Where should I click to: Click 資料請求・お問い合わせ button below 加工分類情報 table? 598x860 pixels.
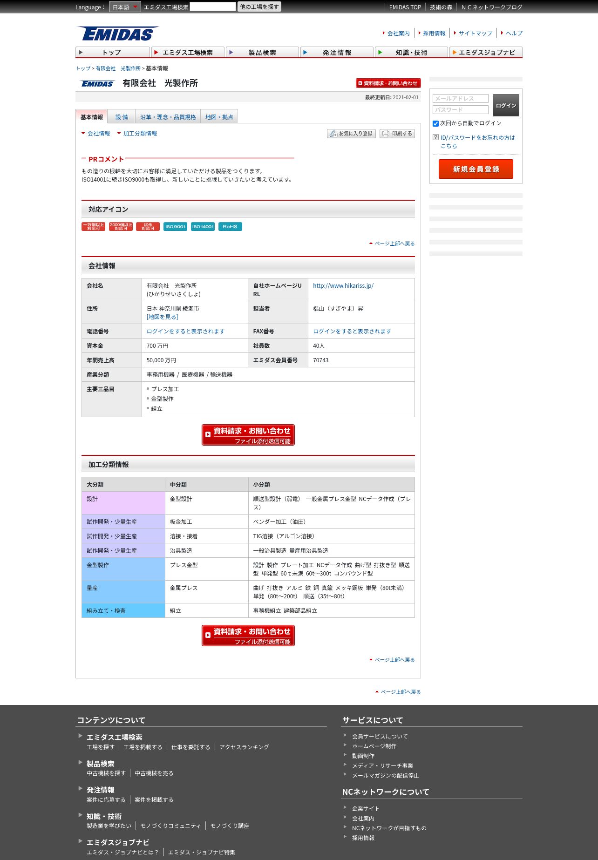tap(248, 636)
